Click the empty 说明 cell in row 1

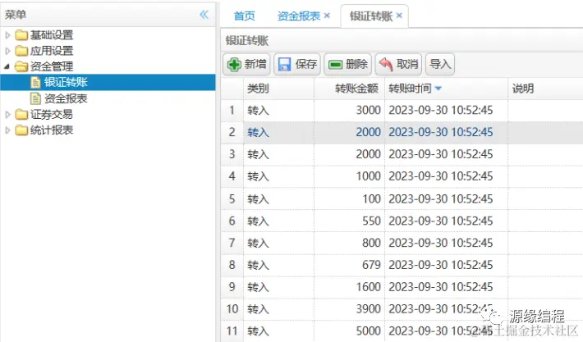pos(545,110)
